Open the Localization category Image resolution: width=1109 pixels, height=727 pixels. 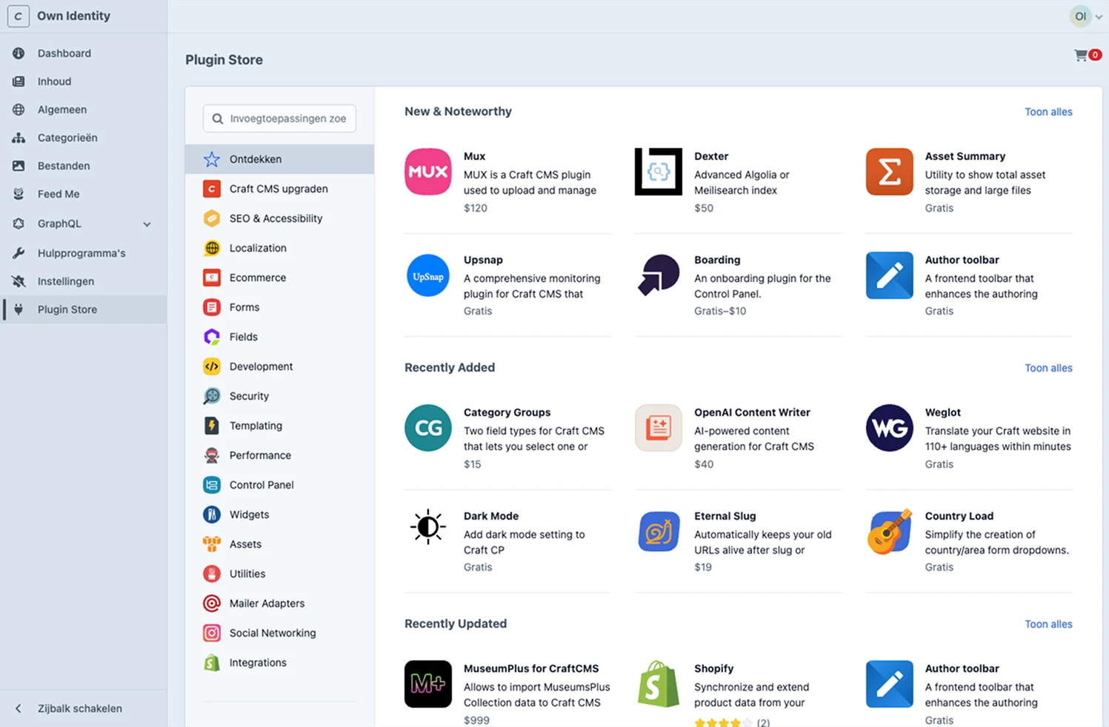point(279,248)
